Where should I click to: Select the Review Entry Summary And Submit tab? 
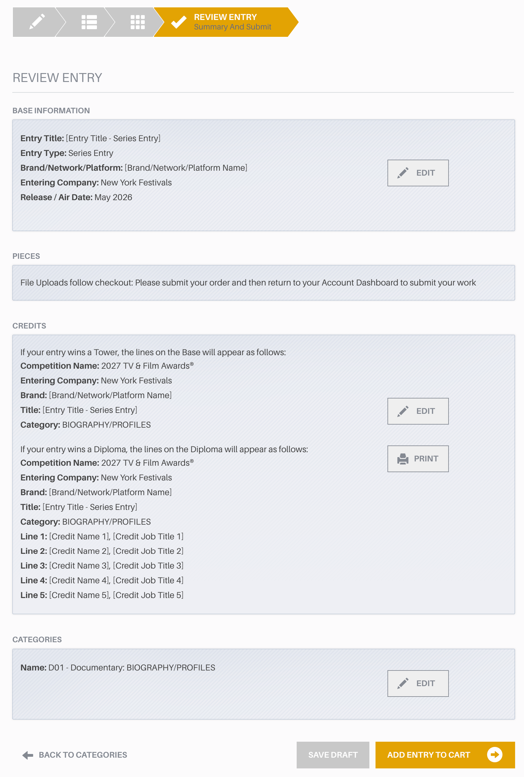point(226,22)
